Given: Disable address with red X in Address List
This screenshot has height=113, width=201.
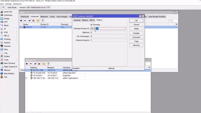Looking at the screenshot, I should pyautogui.click(x=39, y=64).
